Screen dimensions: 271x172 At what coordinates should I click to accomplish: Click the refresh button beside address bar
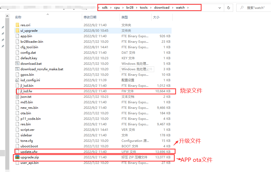228,8
